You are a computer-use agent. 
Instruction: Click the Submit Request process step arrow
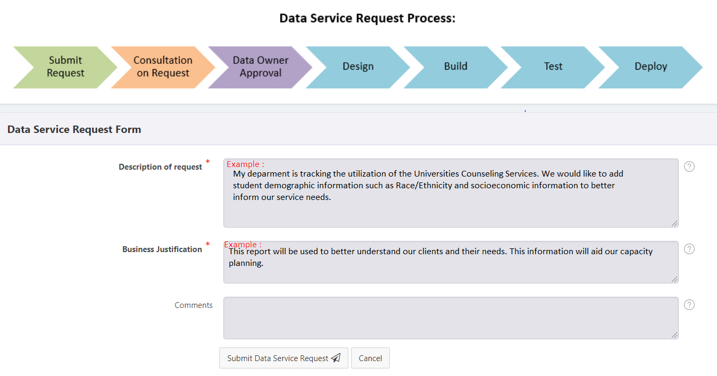65,67
